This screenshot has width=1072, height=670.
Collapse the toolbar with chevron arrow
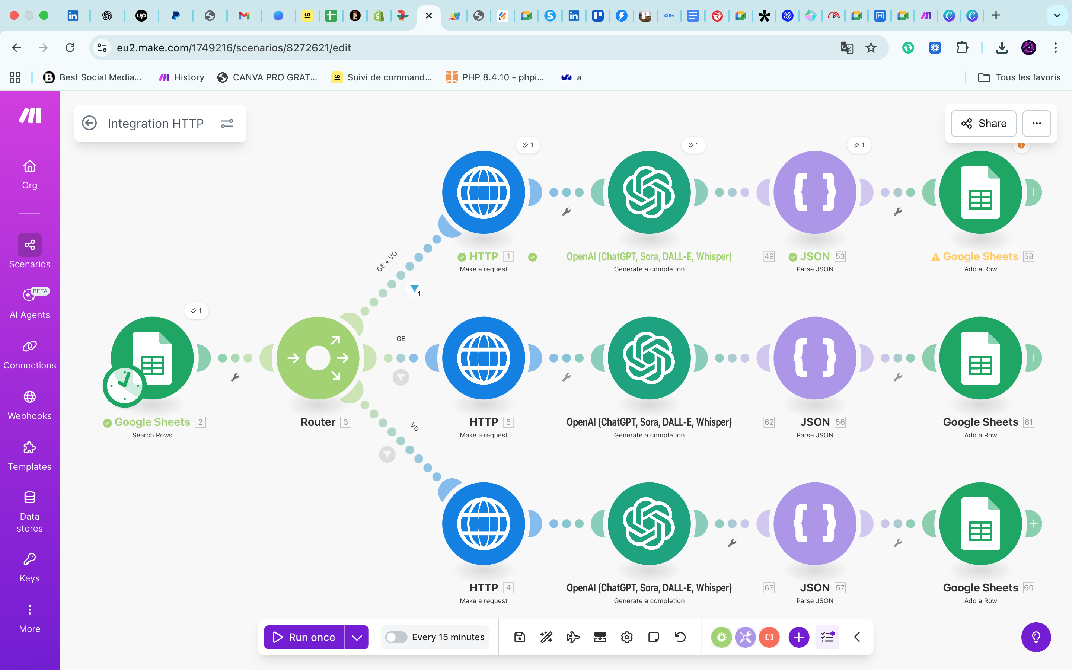pos(857,637)
